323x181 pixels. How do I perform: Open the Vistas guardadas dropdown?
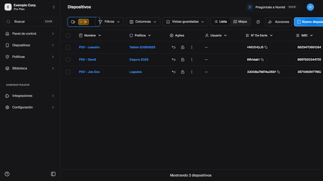185,22
